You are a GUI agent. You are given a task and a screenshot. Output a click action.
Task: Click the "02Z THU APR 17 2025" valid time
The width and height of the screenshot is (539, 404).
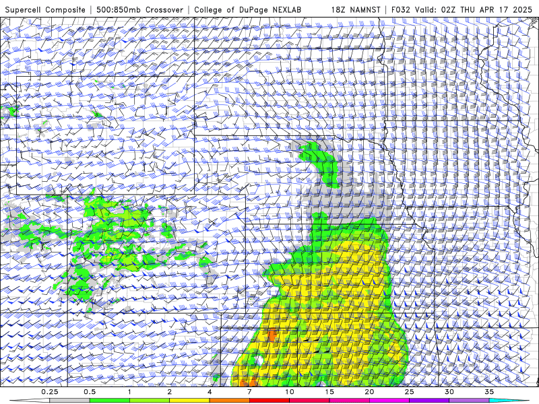(x=486, y=9)
